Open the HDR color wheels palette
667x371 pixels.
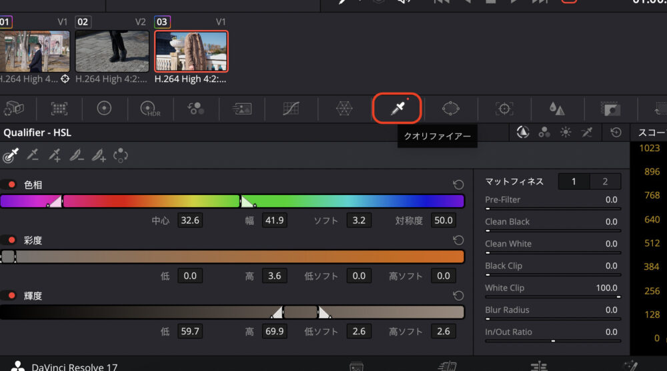[149, 109]
